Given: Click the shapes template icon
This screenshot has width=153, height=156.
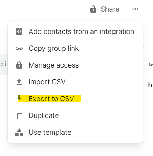Looking at the screenshot, I should [19, 132].
